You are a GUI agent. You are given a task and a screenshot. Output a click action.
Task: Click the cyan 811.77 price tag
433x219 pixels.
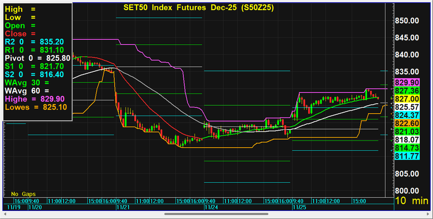pos(406,156)
